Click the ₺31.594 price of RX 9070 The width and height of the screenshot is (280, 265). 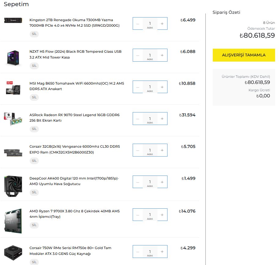coord(187,115)
